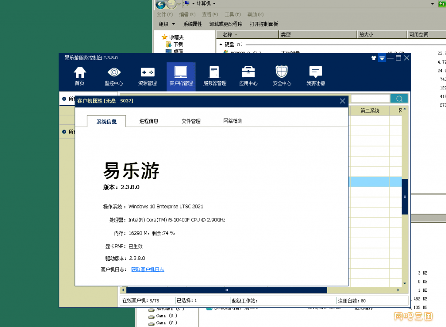Click the dark vertical scrollbar thumb
The image size is (446, 327).
click(405, 197)
